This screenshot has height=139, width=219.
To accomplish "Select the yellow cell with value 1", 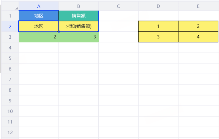I will pos(158,26).
